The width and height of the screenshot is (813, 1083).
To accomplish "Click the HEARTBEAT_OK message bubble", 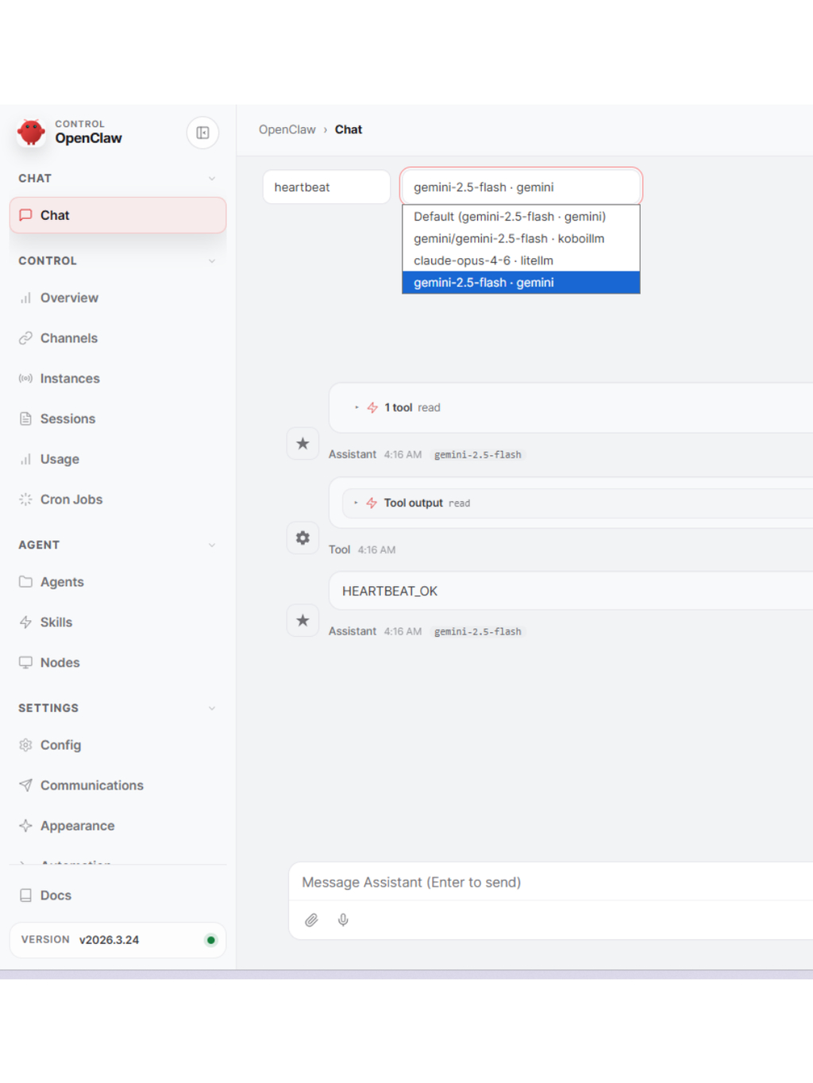I will [x=571, y=591].
